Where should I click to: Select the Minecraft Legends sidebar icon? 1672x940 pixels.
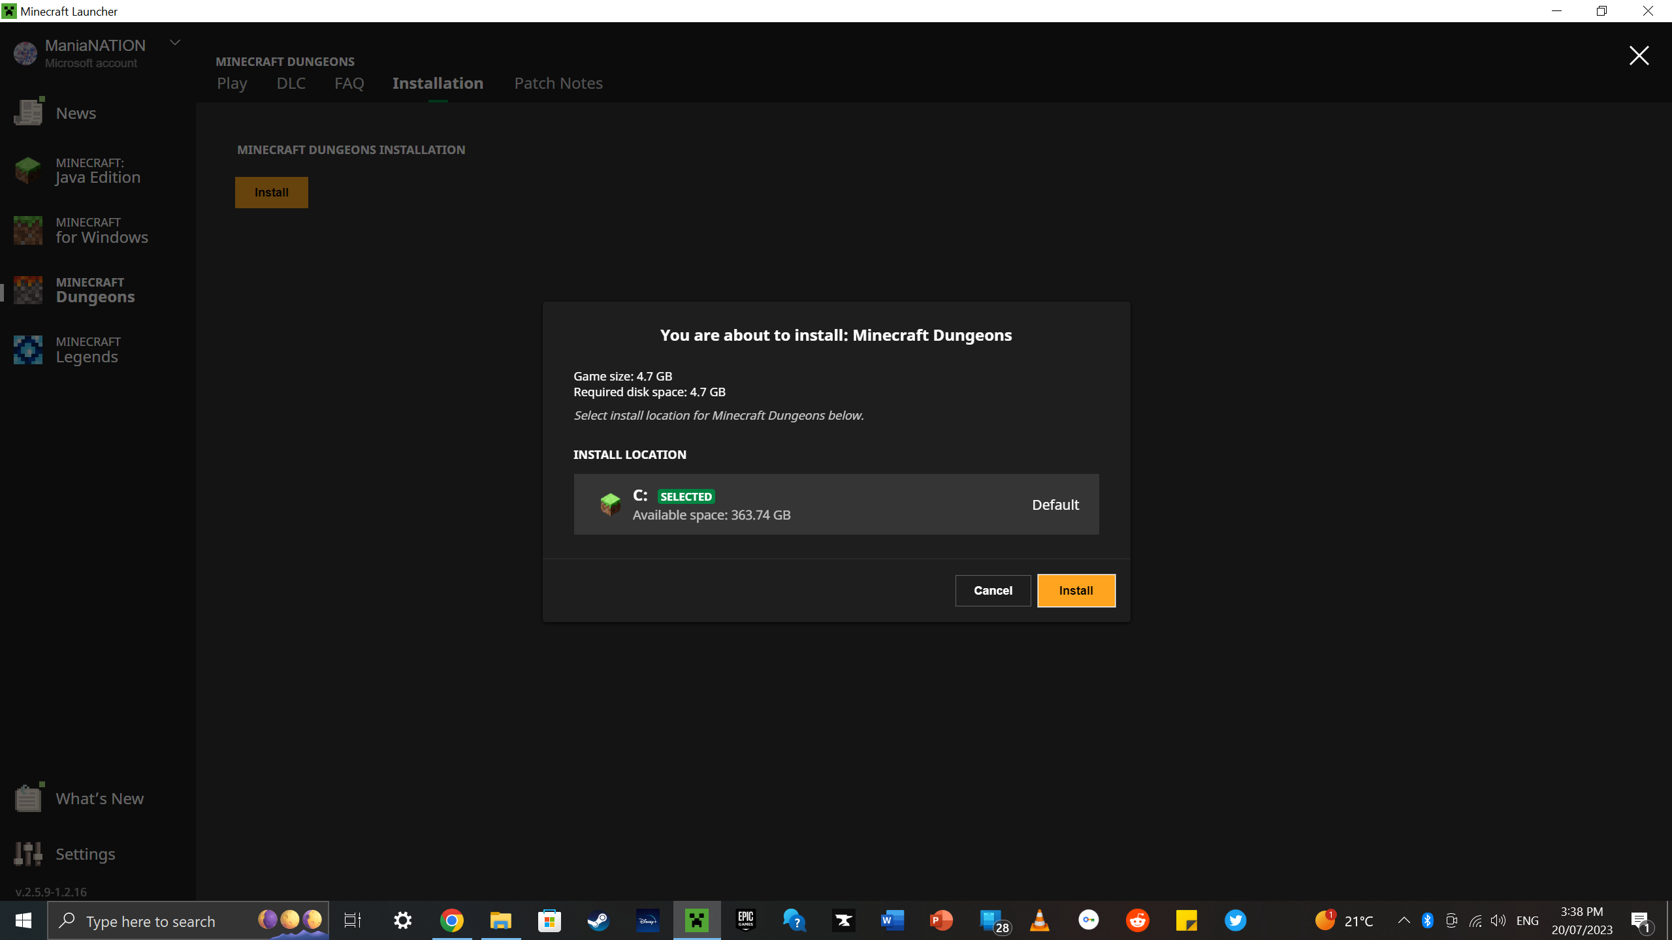(x=28, y=350)
